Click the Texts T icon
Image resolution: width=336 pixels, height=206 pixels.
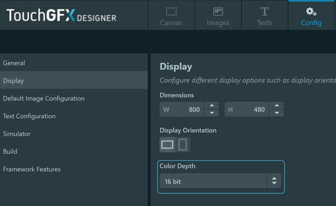pyautogui.click(x=265, y=12)
